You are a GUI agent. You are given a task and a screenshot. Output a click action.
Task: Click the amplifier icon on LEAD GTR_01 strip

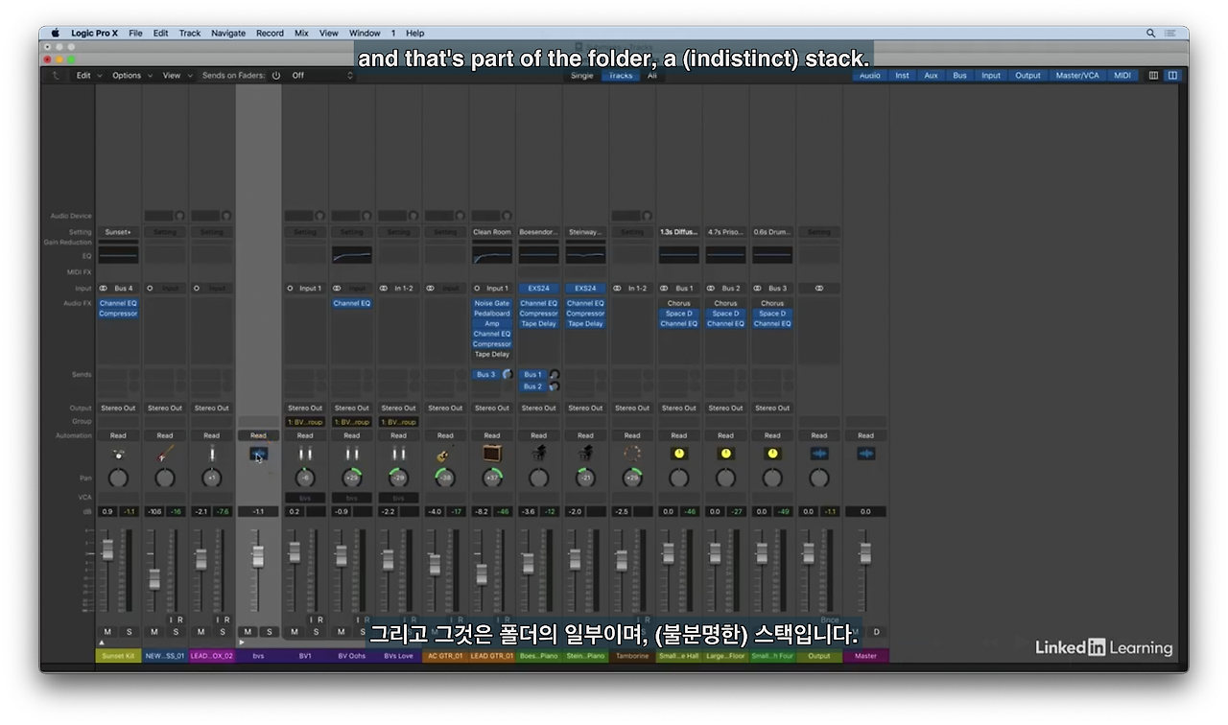tap(492, 454)
